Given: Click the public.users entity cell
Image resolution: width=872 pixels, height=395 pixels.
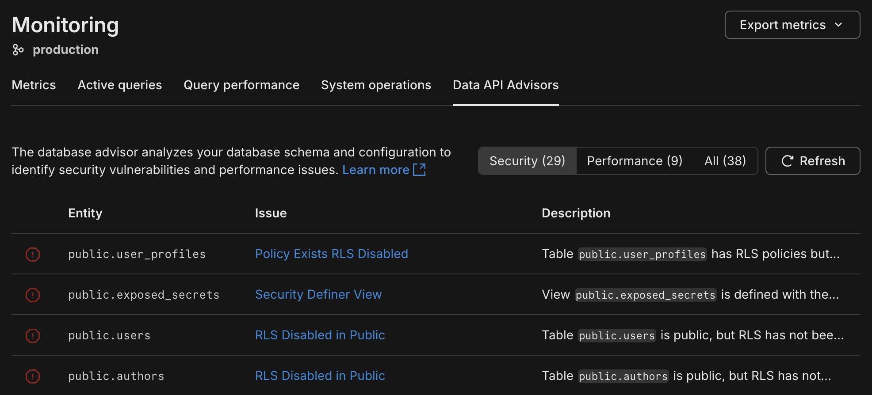Looking at the screenshot, I should coord(109,336).
